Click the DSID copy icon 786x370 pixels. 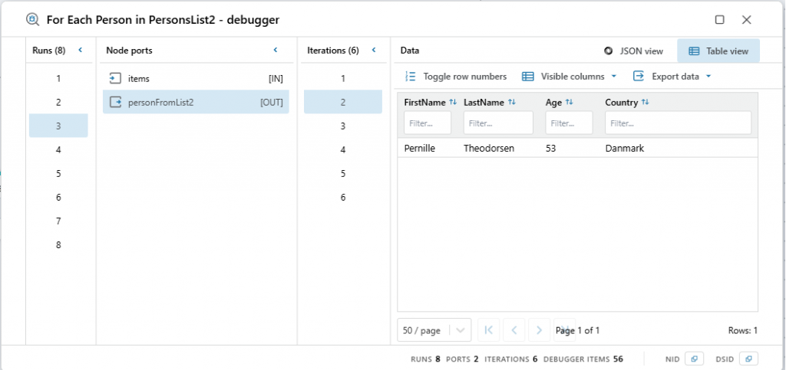[x=748, y=359]
